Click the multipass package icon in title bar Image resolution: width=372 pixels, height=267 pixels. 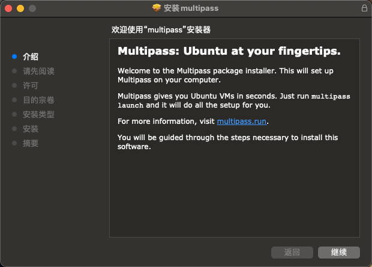click(x=157, y=8)
